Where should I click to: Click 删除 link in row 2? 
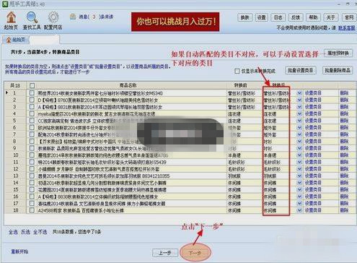(x=344, y=100)
